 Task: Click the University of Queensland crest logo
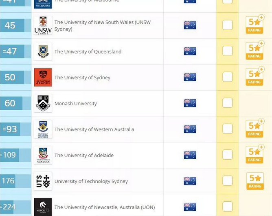coord(43,51)
